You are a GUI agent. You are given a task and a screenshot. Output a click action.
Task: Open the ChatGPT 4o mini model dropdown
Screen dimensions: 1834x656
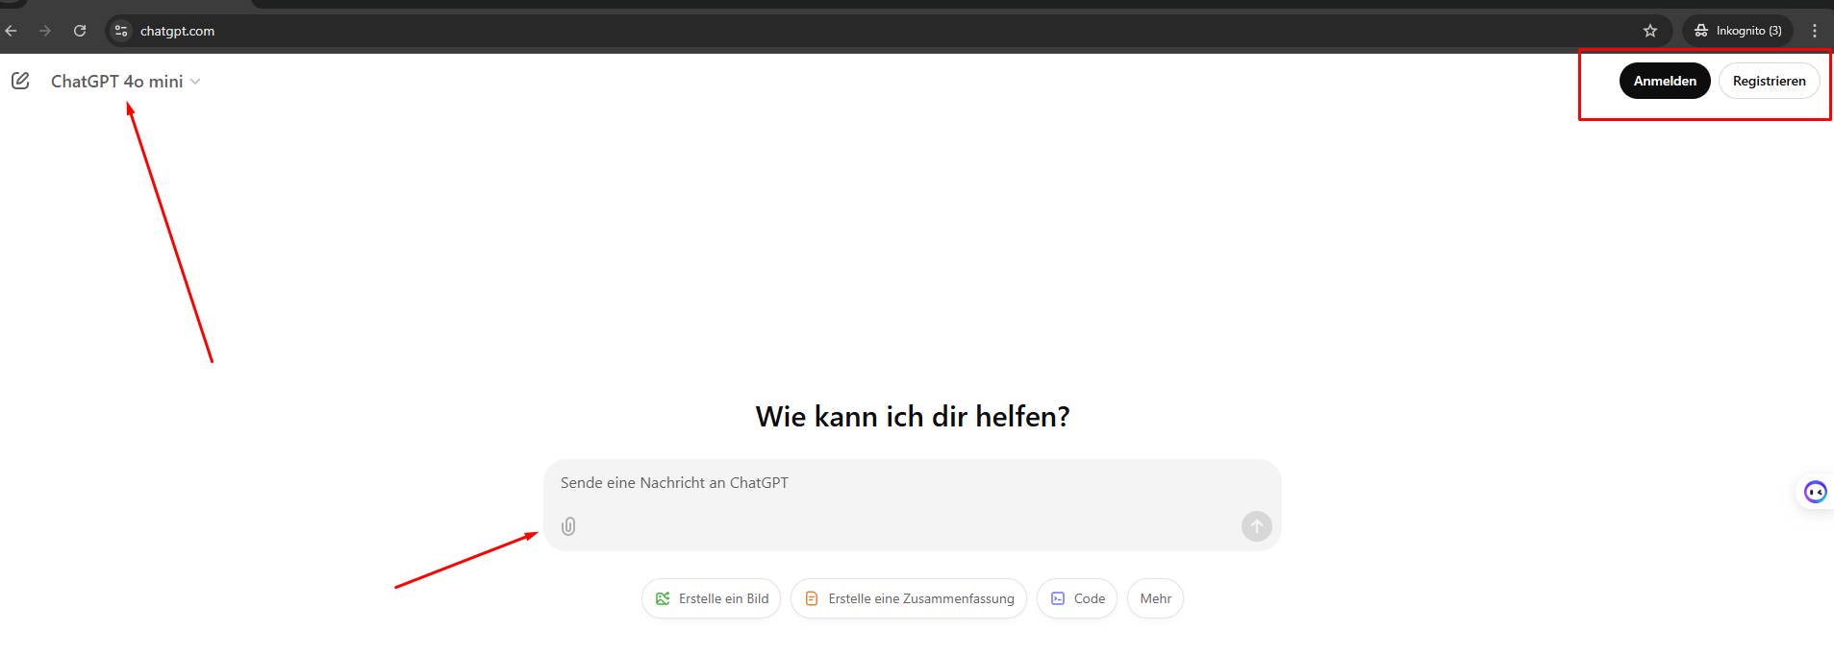125,82
